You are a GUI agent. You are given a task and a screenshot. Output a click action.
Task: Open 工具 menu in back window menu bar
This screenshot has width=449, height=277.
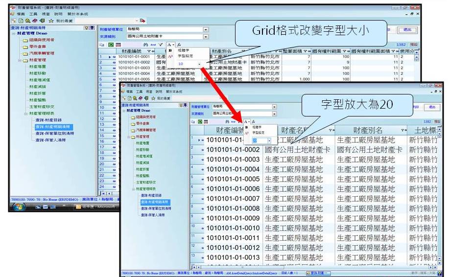33,14
